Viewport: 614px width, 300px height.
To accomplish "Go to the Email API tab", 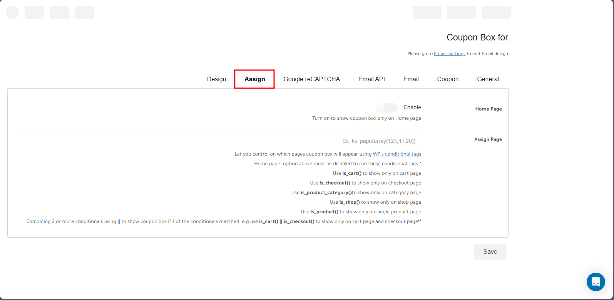I will coord(371,79).
